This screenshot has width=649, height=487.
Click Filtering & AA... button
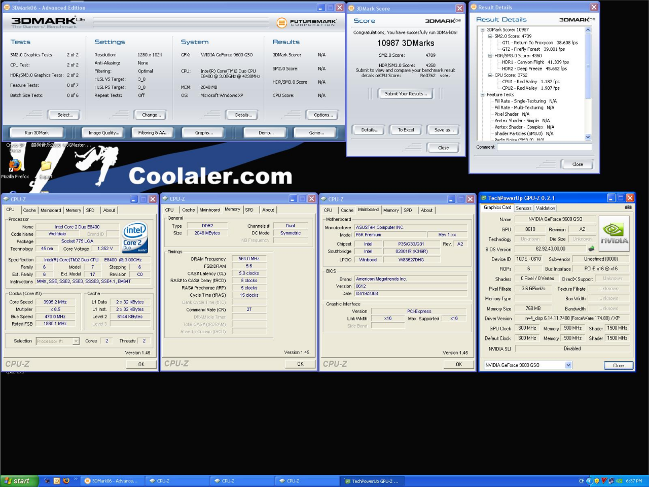point(153,133)
